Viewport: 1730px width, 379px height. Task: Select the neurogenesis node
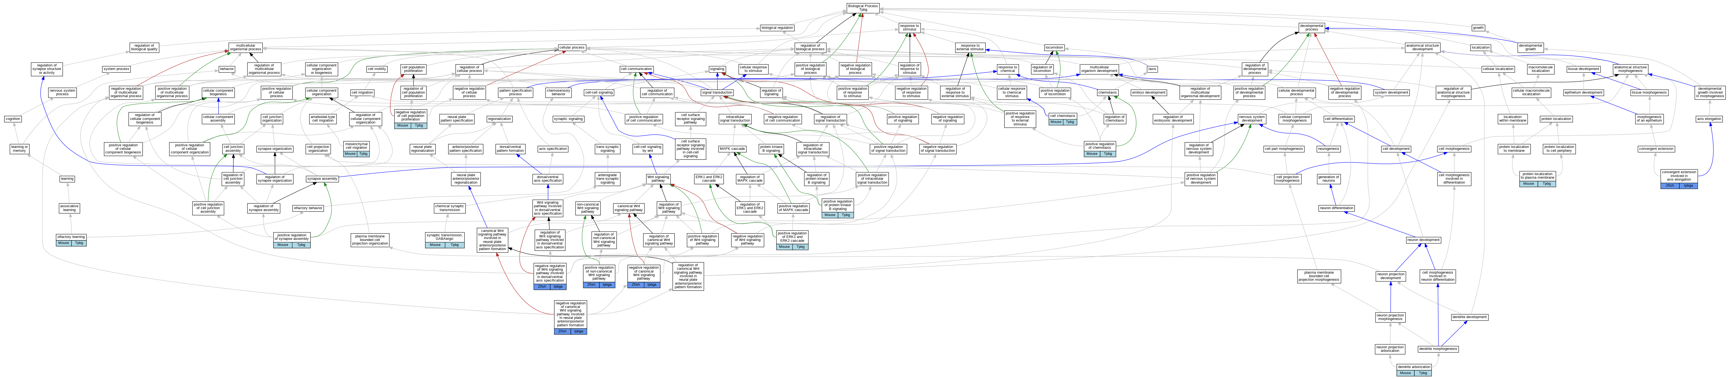coord(1329,149)
